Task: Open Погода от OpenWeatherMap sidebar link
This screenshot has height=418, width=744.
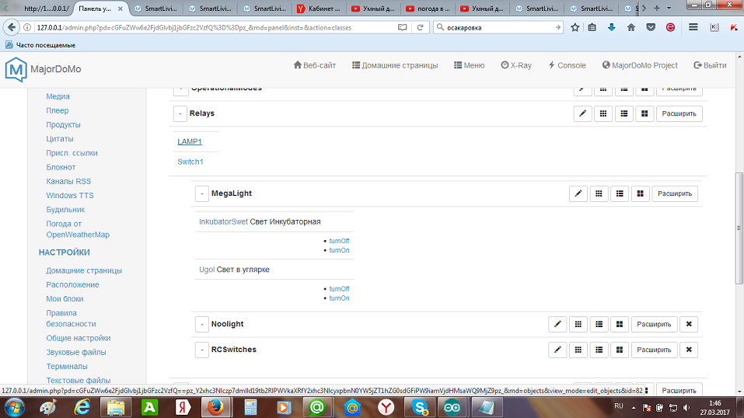Action: click(78, 229)
